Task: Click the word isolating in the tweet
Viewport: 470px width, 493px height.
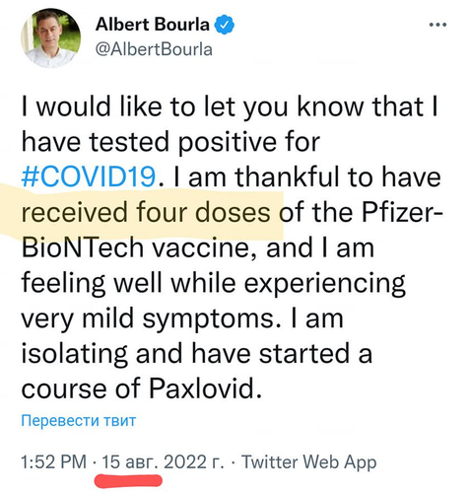Action: tap(74, 354)
